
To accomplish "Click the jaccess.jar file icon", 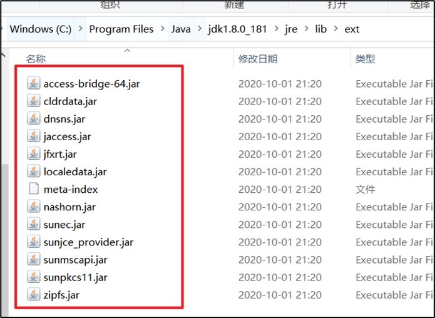I will point(34,136).
